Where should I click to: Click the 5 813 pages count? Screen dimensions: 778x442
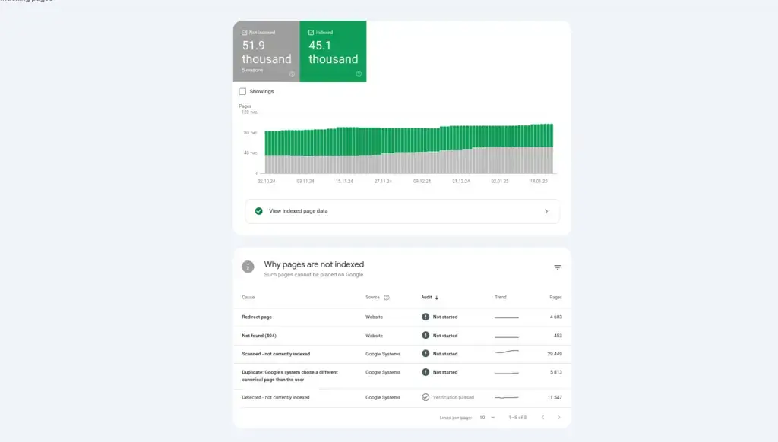(555, 372)
